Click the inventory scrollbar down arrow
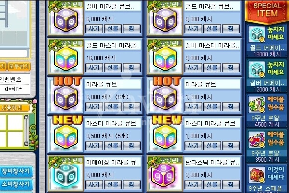Viewport: 289px width, 193px height. pos(26,143)
